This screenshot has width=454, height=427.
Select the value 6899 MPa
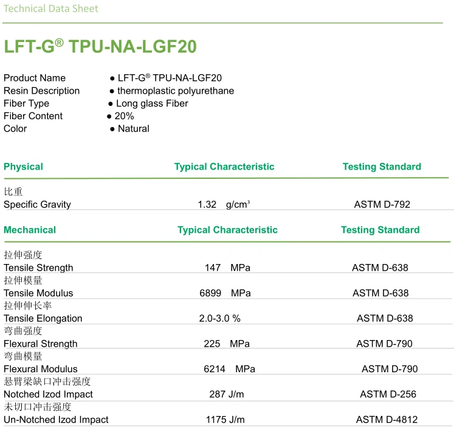(x=225, y=293)
